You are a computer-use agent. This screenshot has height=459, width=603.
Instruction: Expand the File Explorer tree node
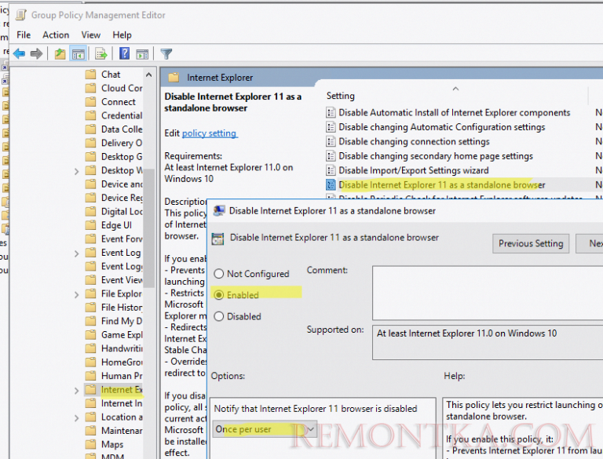pos(76,294)
